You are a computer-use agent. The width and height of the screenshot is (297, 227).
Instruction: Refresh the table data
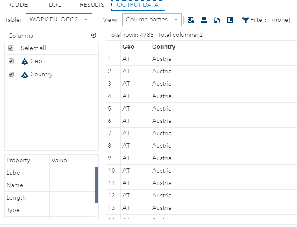click(x=217, y=20)
